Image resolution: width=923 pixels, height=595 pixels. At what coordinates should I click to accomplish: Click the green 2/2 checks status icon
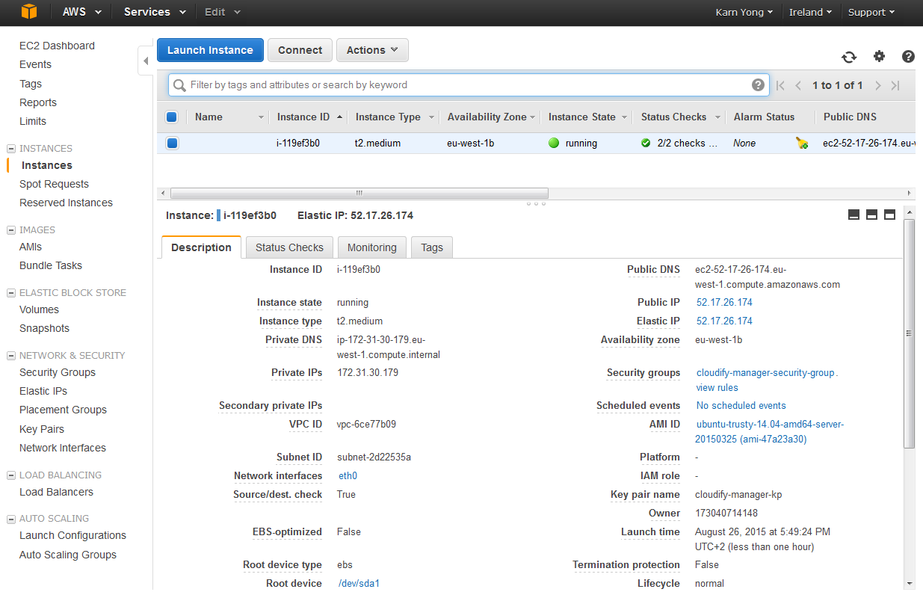[x=646, y=143]
